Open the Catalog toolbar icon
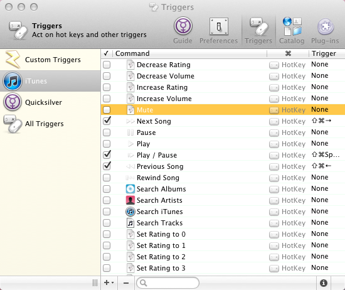Image resolution: width=345 pixels, height=290 pixels. (x=292, y=26)
